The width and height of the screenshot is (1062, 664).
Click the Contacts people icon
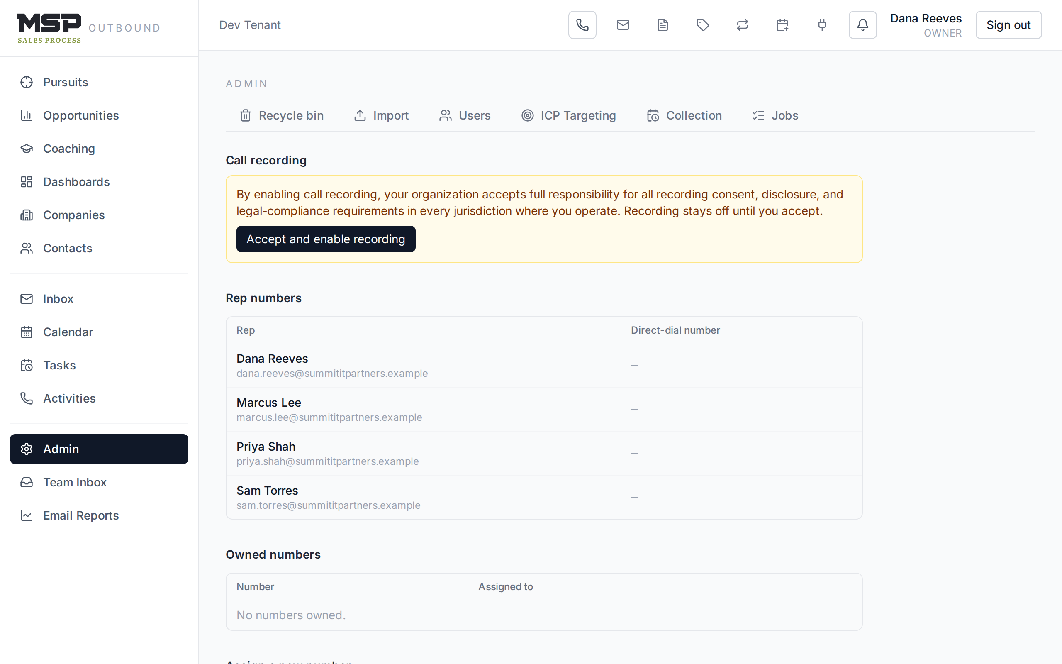point(27,248)
